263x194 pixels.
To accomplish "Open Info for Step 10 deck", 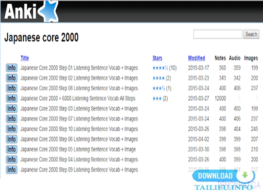I will click(11, 129).
